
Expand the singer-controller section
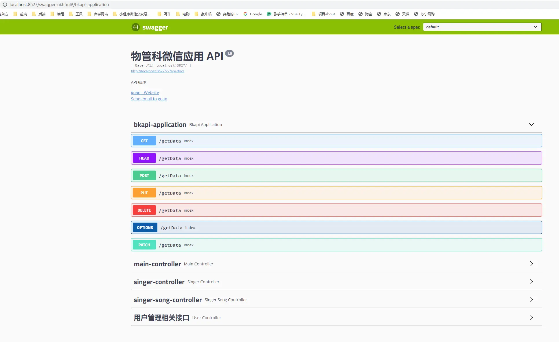point(531,282)
